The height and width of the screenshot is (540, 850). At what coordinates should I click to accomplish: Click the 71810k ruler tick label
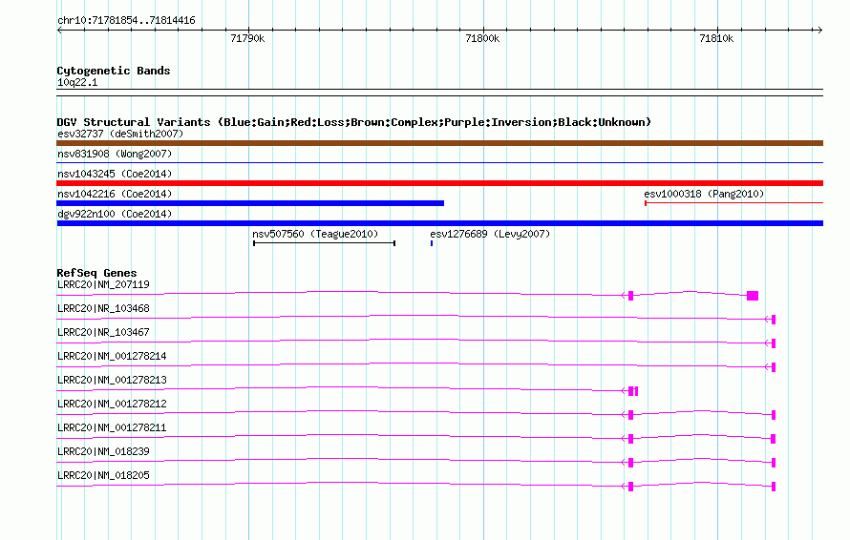coord(716,38)
